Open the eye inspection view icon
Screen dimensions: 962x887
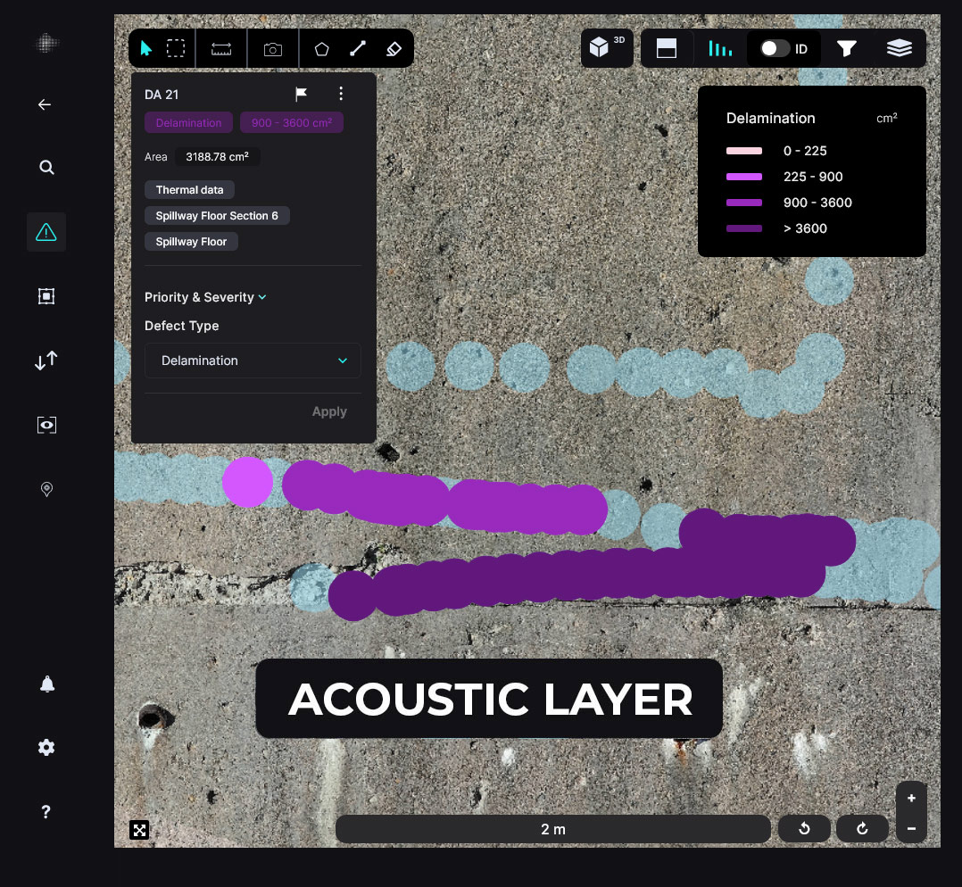tap(46, 425)
